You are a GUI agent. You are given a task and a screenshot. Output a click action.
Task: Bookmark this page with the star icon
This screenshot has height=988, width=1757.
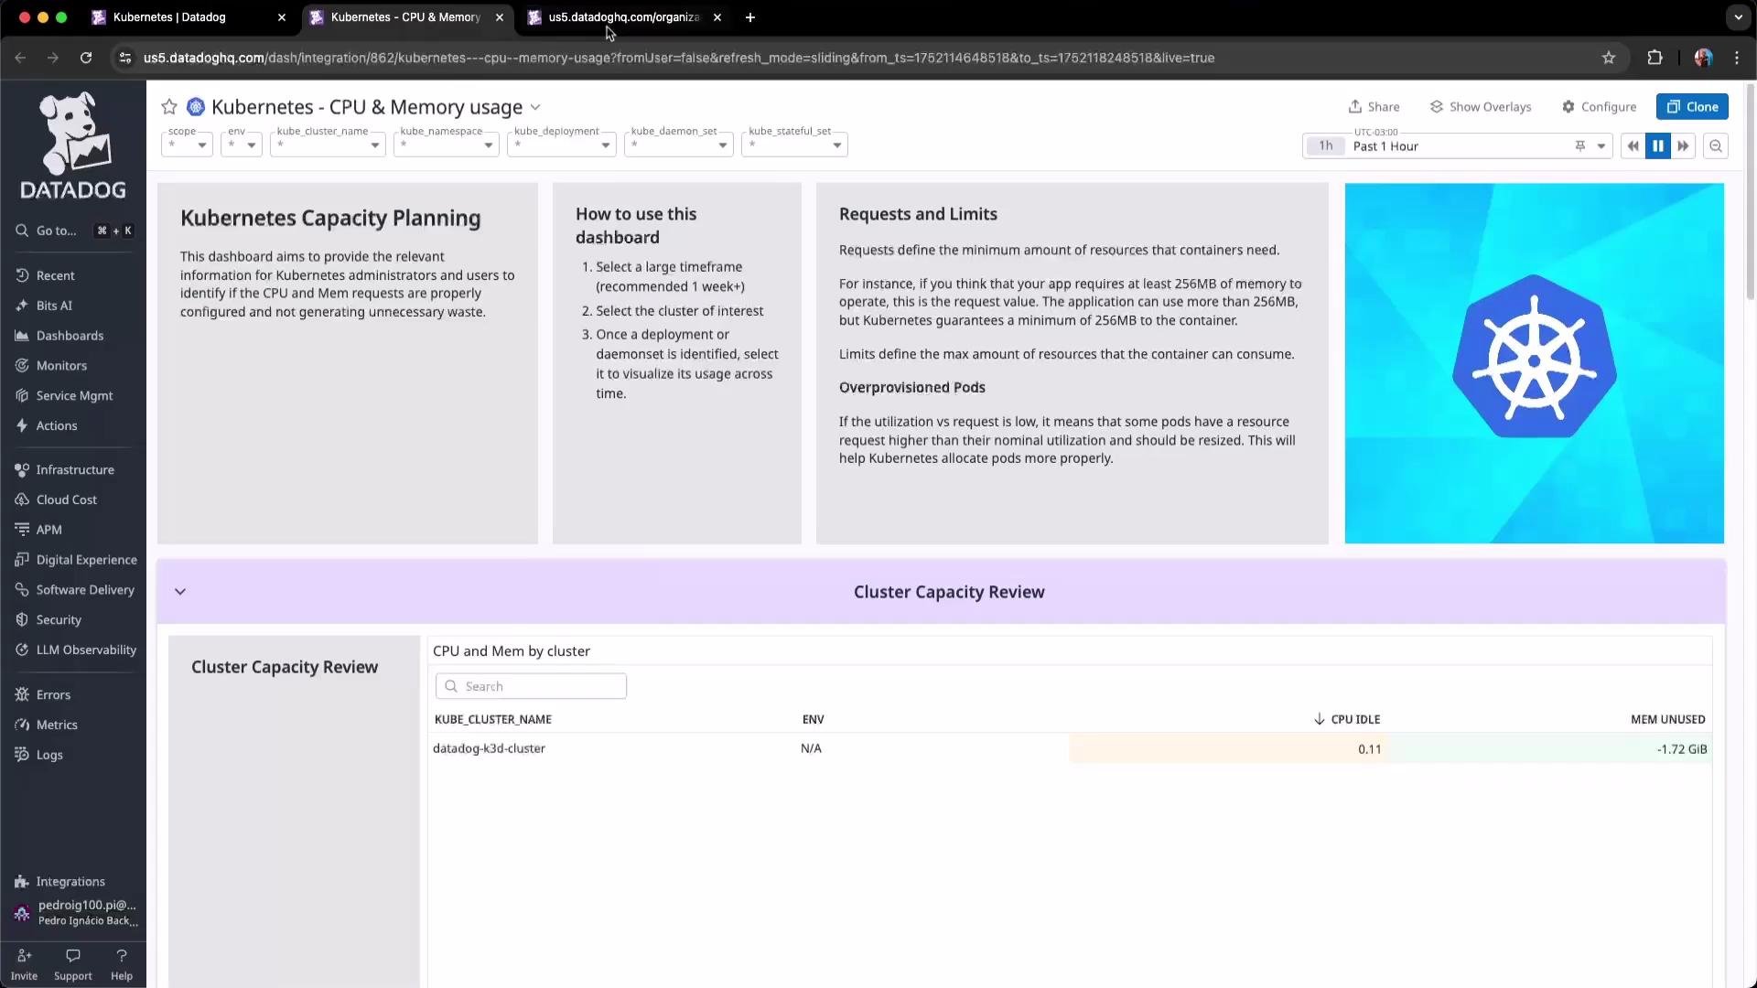pyautogui.click(x=1609, y=58)
